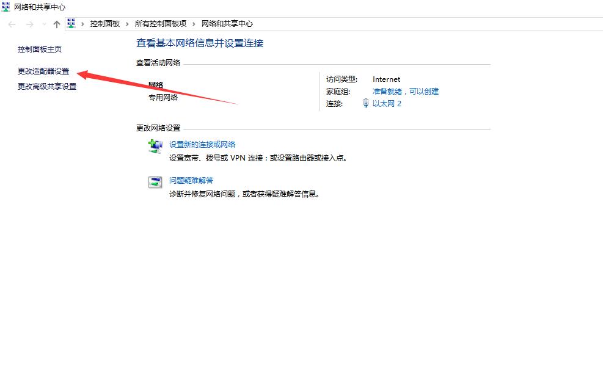Viewport: 603px width, 378px height.
Task: Click the 网络和共享中心 title bar icon
Action: tap(5, 5)
